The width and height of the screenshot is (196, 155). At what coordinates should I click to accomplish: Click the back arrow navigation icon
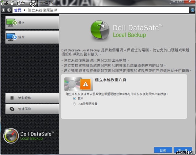(x=9, y=10)
